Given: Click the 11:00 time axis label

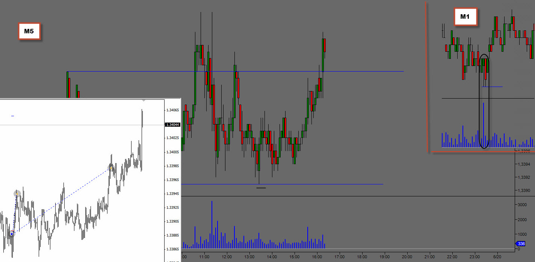Looking at the screenshot, I should pyautogui.click(x=204, y=257).
